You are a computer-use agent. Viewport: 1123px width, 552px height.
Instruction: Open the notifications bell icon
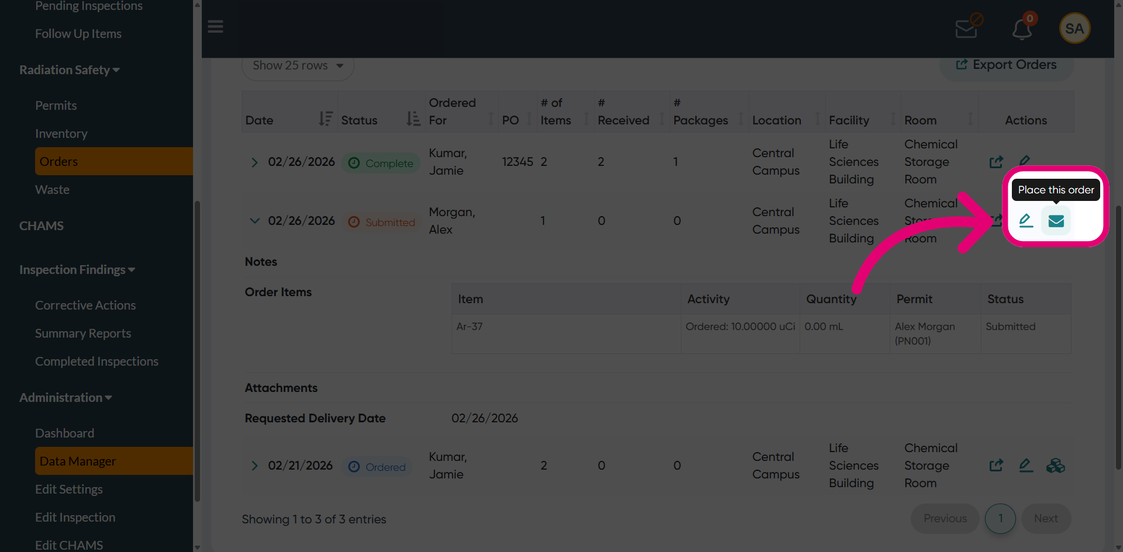[x=1022, y=29]
